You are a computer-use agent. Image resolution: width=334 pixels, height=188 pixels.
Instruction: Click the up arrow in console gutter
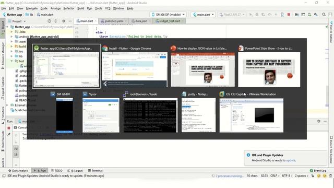16,136
